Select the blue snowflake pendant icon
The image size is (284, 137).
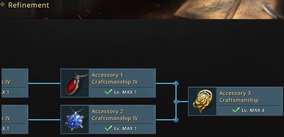click(x=75, y=119)
